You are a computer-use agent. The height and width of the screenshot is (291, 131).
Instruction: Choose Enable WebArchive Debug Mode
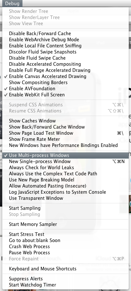coord(65,40)
